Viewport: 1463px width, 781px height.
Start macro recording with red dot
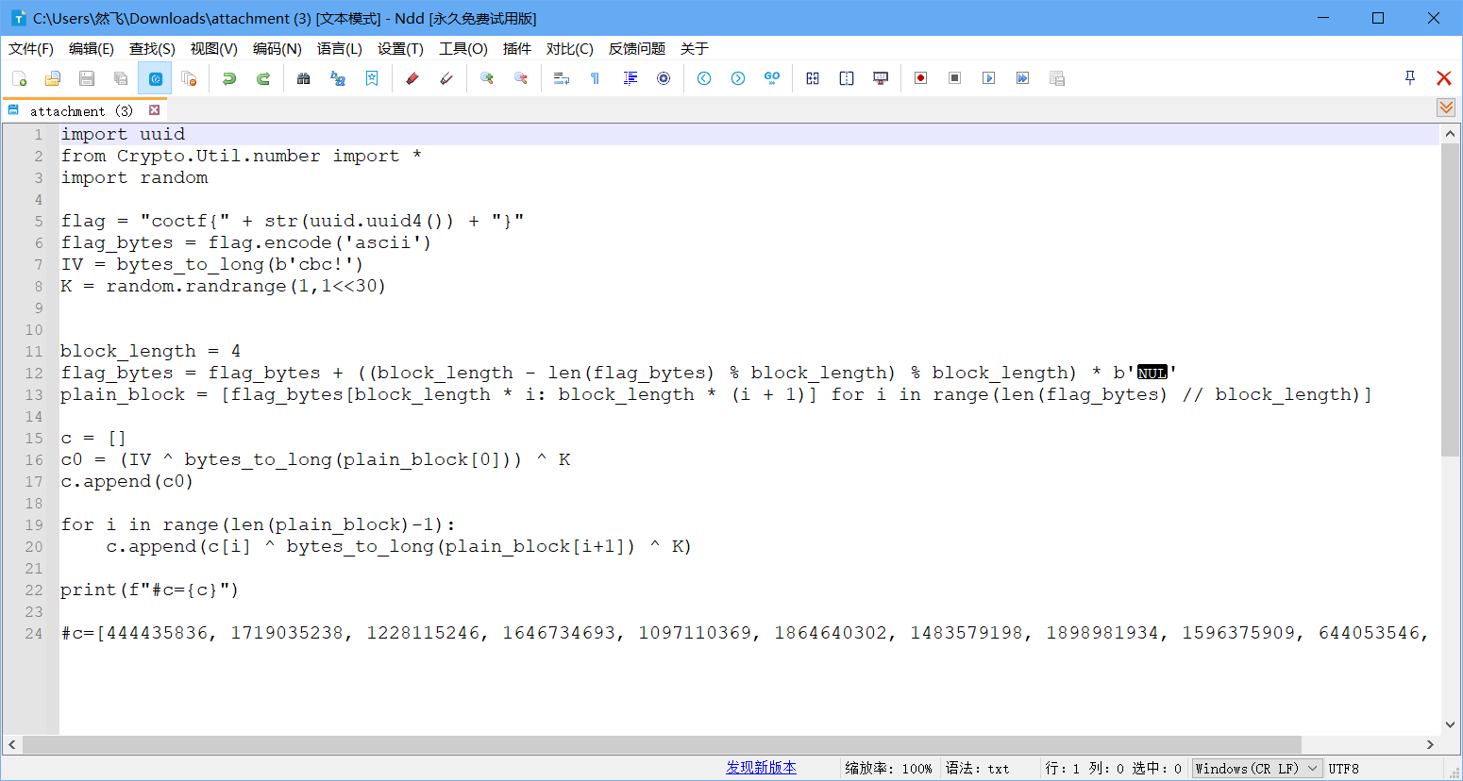pyautogui.click(x=921, y=78)
